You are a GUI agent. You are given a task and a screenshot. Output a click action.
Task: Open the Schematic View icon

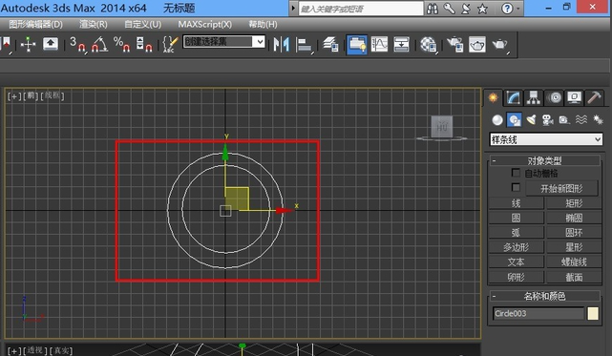point(401,44)
